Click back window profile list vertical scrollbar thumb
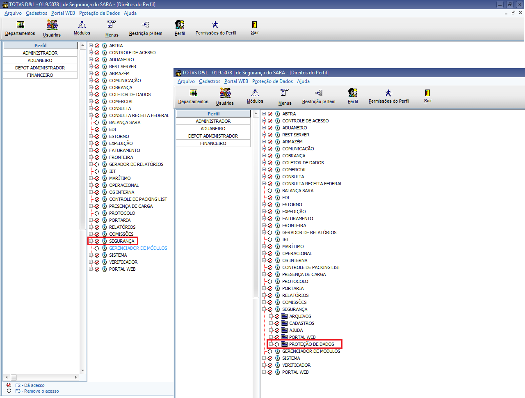The image size is (525, 398). (x=82, y=139)
